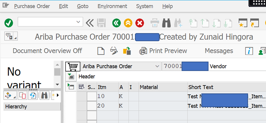The width and height of the screenshot is (266, 123).
Task: Click Document Overview Off button
Action: [x=47, y=51]
